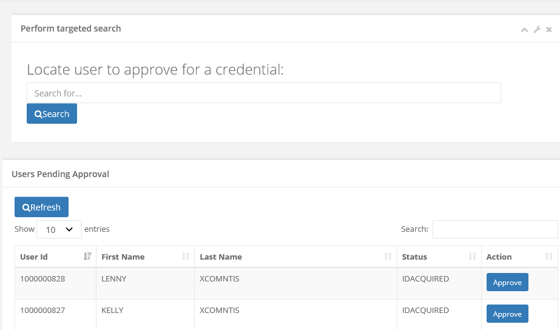Image resolution: width=560 pixels, height=330 pixels.
Task: Sort by Last Name sort arrows
Action: click(x=388, y=257)
